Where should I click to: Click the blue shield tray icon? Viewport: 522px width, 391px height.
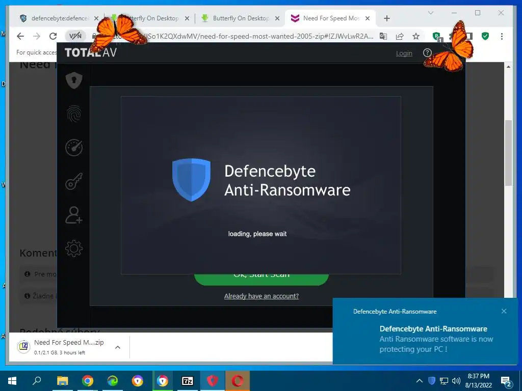click(x=431, y=381)
